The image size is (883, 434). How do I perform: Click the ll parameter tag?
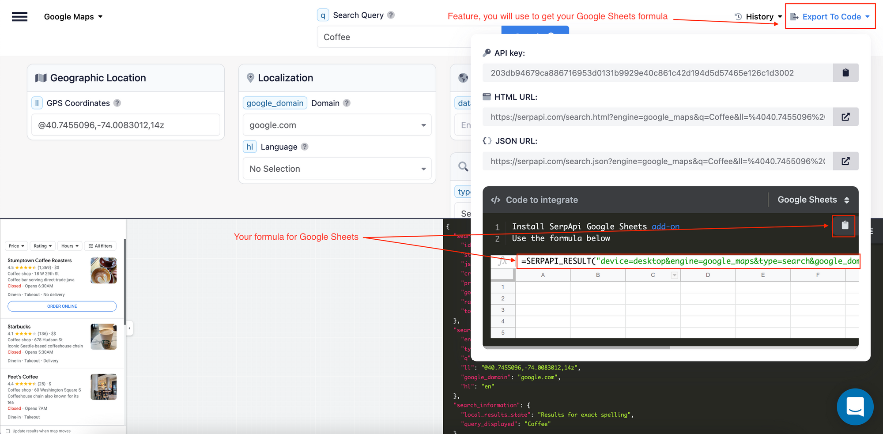[x=37, y=103]
